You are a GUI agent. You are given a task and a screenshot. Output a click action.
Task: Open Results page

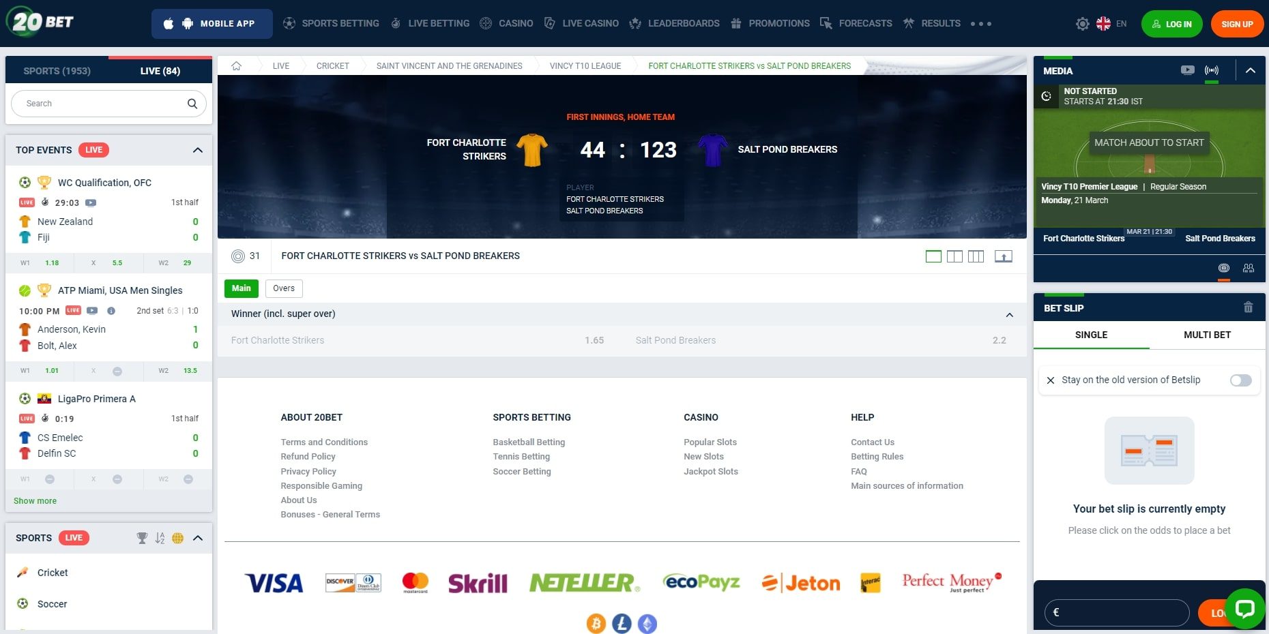[931, 23]
